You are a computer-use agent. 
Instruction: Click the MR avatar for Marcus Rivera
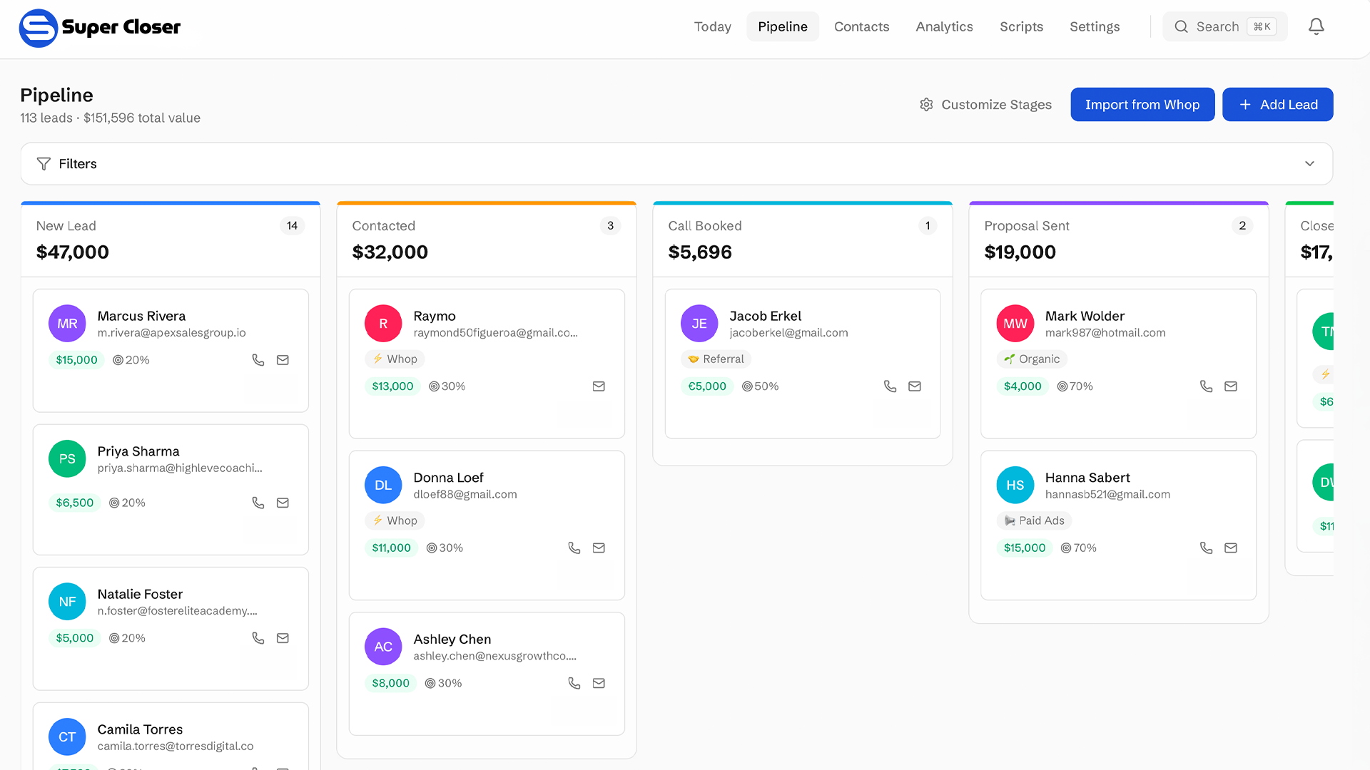coord(67,324)
